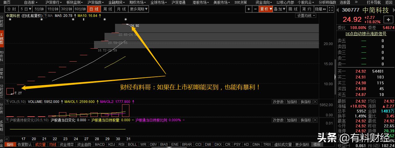Image resolution: width=395 pixels, height=148 pixels.
Task: Open 设置均线 dropdown
Action: point(305,16)
